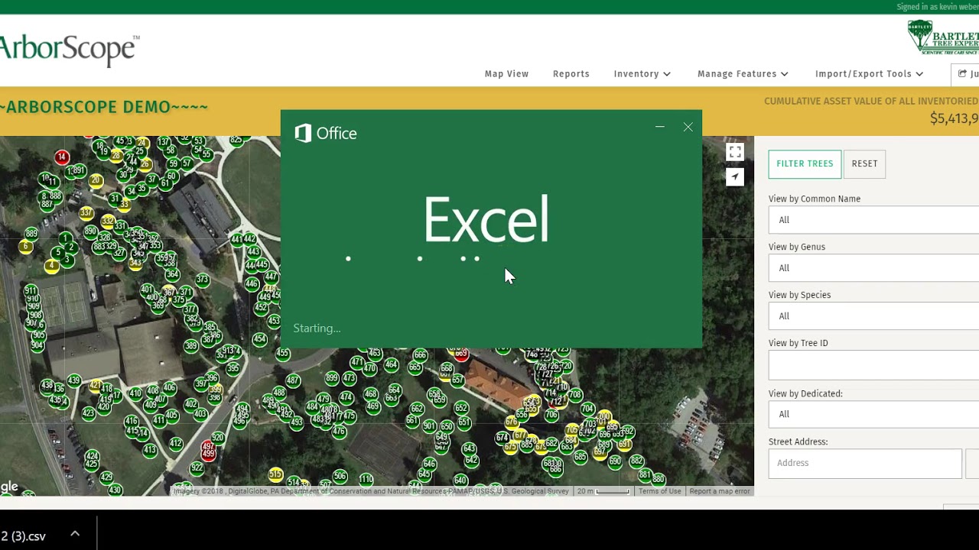Select green tree marker 643
This screenshot has width=979, height=550.
coord(470,448)
